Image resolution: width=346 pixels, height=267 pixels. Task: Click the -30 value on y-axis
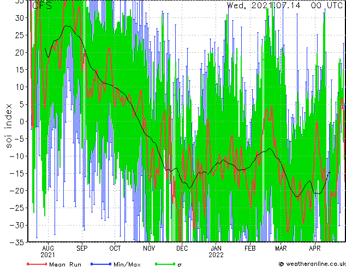(x=17, y=226)
